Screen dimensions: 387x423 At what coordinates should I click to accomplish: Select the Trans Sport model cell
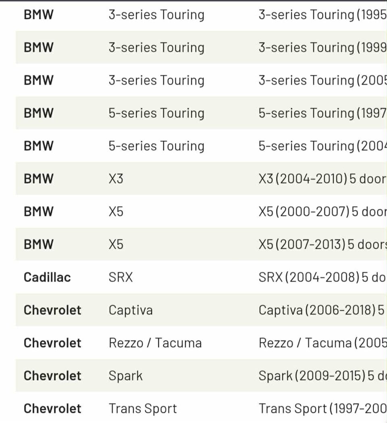point(143,409)
